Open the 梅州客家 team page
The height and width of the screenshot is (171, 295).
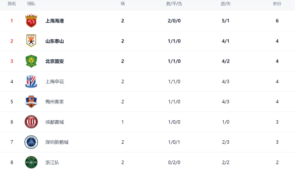(x=54, y=102)
